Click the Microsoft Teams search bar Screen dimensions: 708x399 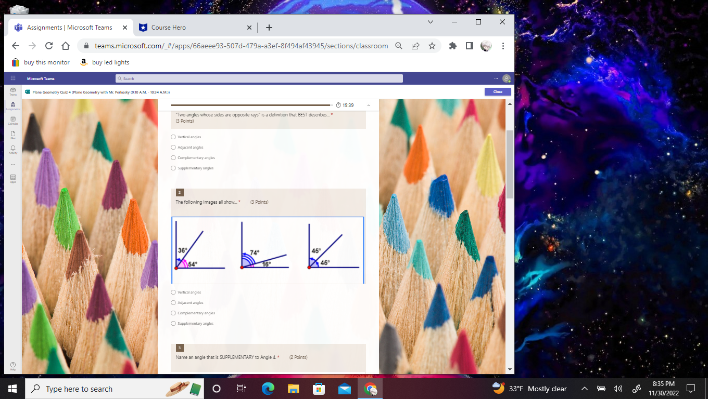259,78
